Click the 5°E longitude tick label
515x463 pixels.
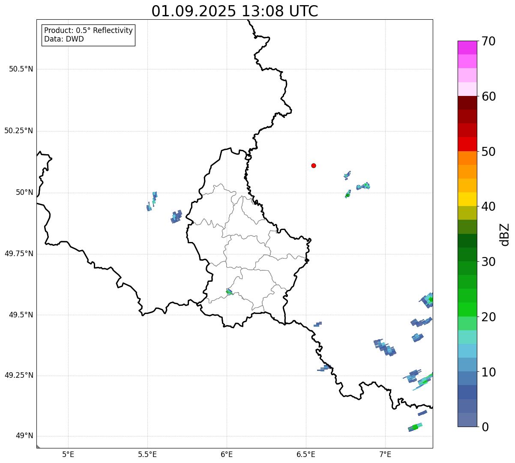68,454
